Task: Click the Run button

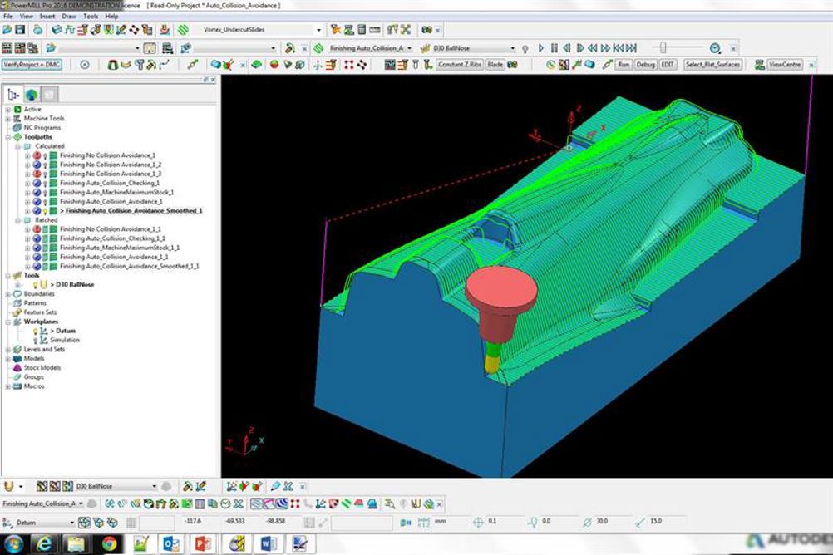Action: pos(624,65)
